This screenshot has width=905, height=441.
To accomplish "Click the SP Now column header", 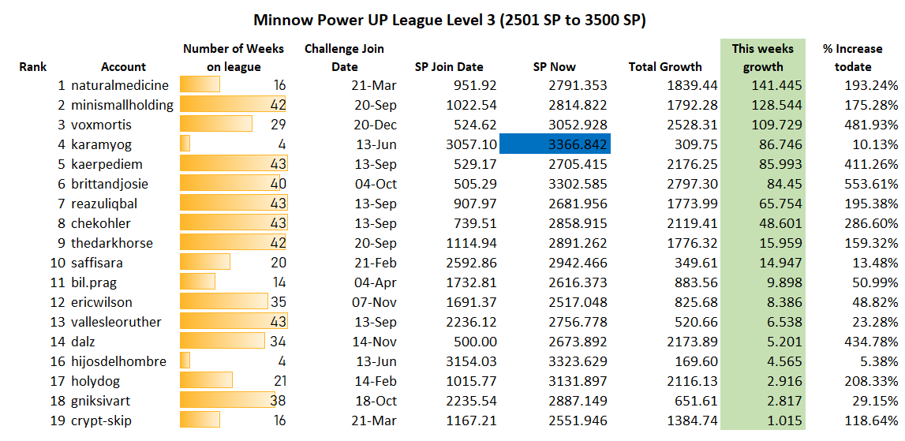I will point(555,66).
